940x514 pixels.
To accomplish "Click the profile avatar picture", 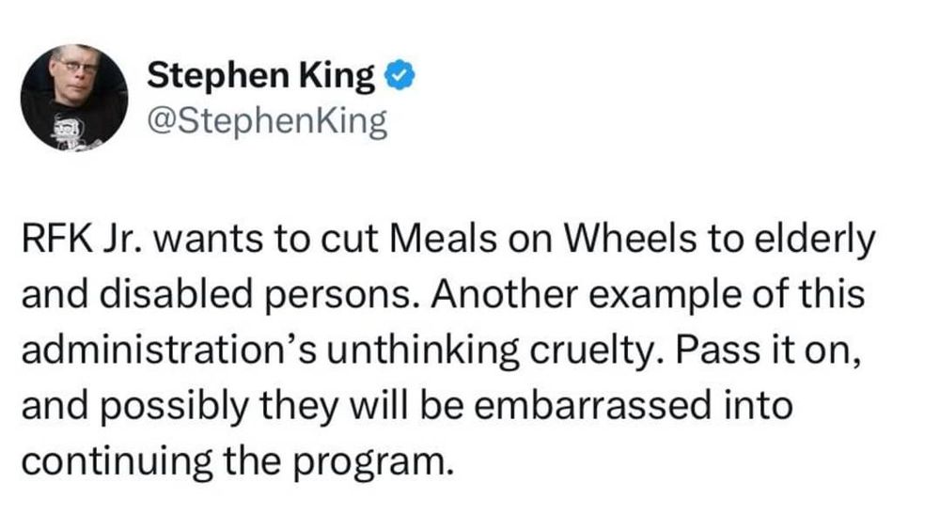I will coord(74,98).
